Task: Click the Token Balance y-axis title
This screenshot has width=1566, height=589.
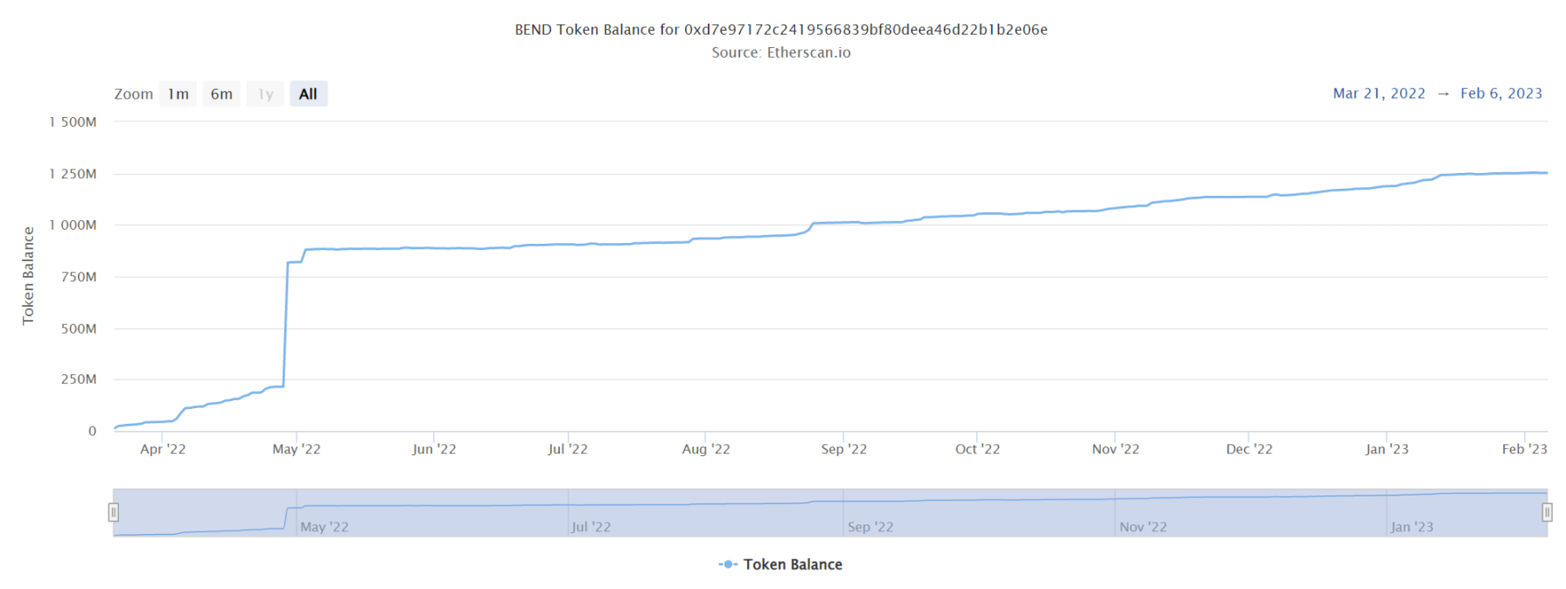Action: pos(28,275)
